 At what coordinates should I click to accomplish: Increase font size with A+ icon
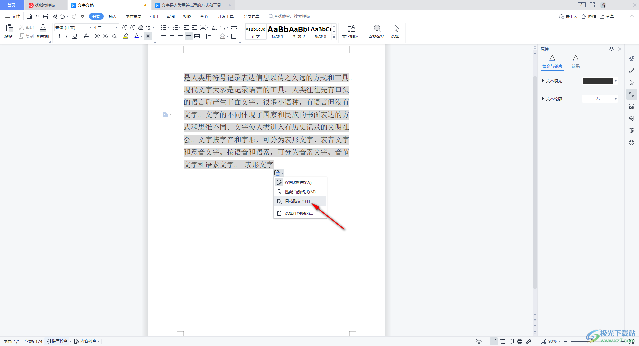pos(124,27)
